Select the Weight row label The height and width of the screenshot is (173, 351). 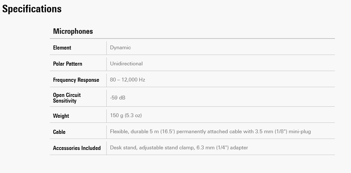(61, 116)
